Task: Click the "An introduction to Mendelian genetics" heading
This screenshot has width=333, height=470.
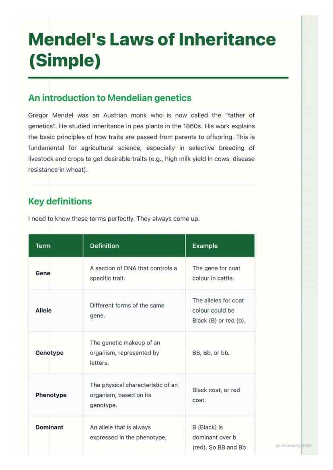Action: pyautogui.click(x=110, y=98)
